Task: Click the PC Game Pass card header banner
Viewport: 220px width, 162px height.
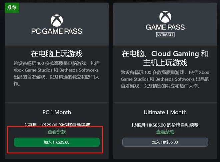Action: coord(57,24)
